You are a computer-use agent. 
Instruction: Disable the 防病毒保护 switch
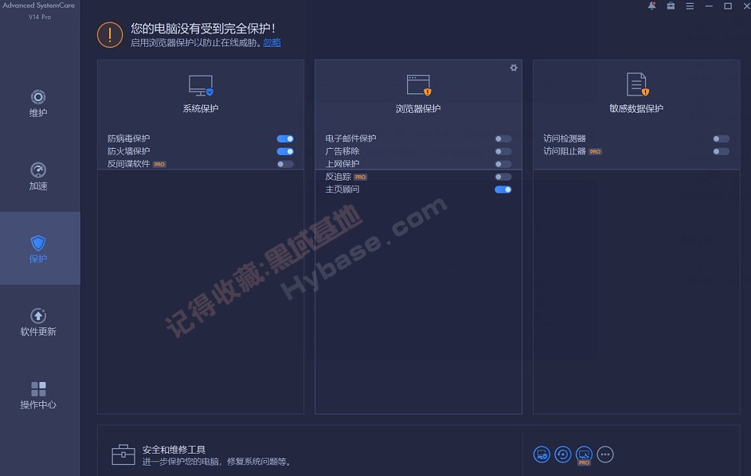(x=285, y=139)
